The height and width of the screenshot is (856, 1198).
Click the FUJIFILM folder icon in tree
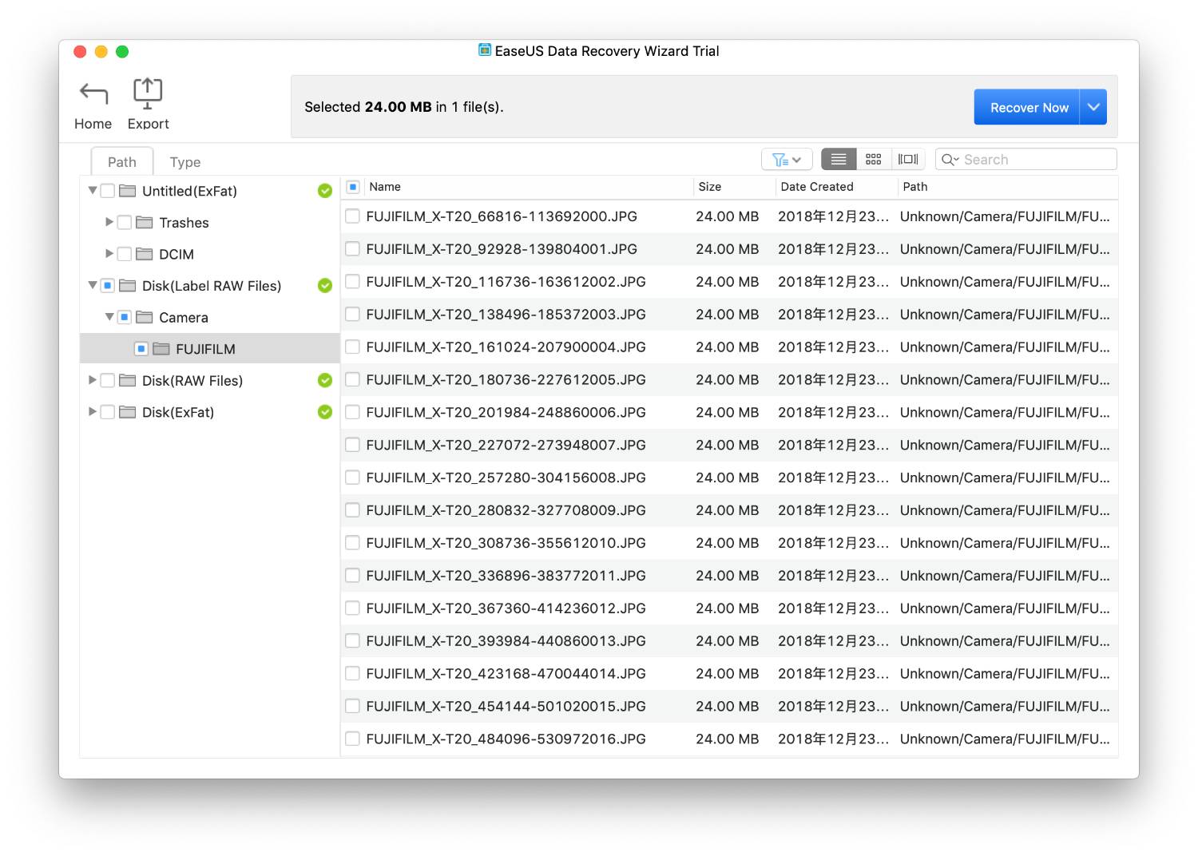click(x=161, y=349)
